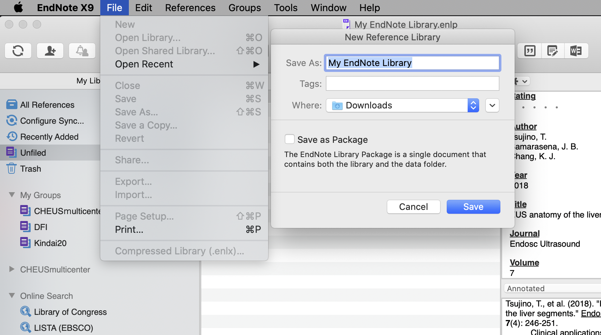Open the Edit menu
Image resolution: width=601 pixels, height=335 pixels.
tap(143, 8)
